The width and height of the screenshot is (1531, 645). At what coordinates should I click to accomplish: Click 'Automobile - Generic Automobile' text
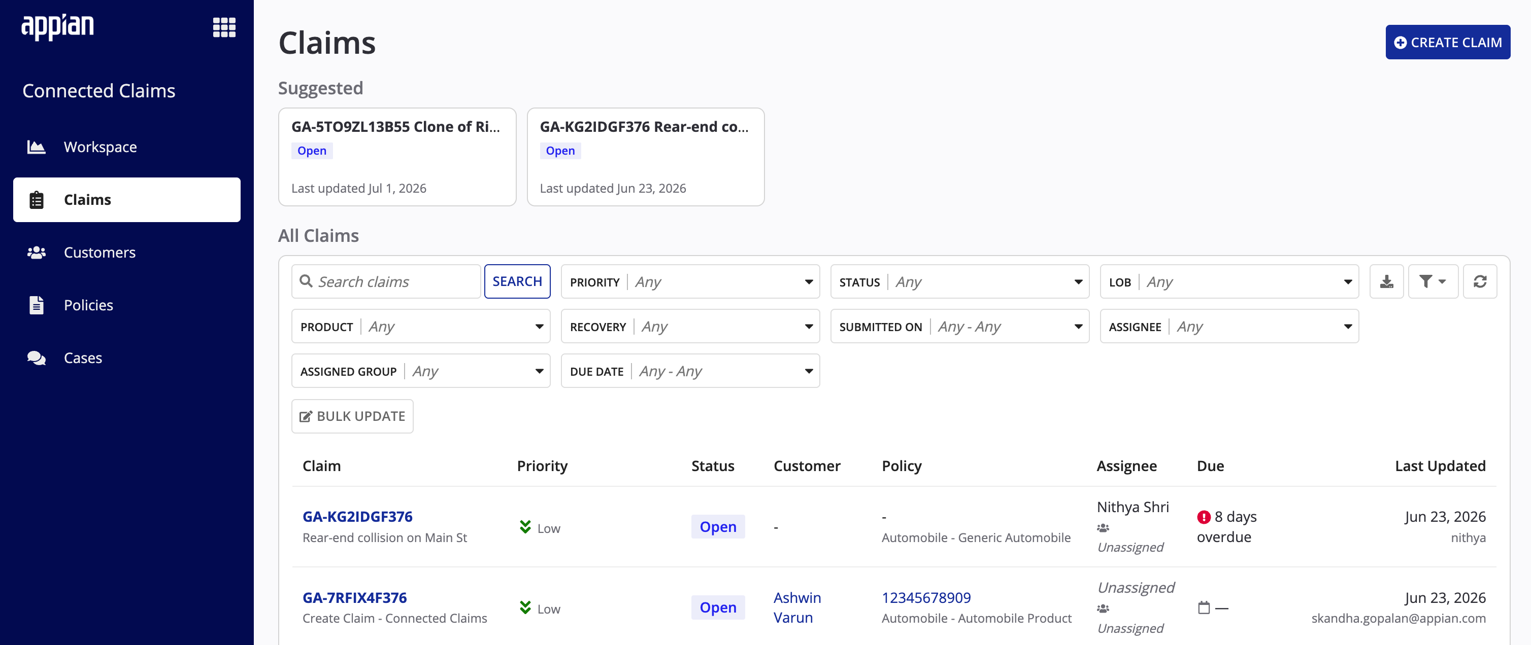point(976,537)
